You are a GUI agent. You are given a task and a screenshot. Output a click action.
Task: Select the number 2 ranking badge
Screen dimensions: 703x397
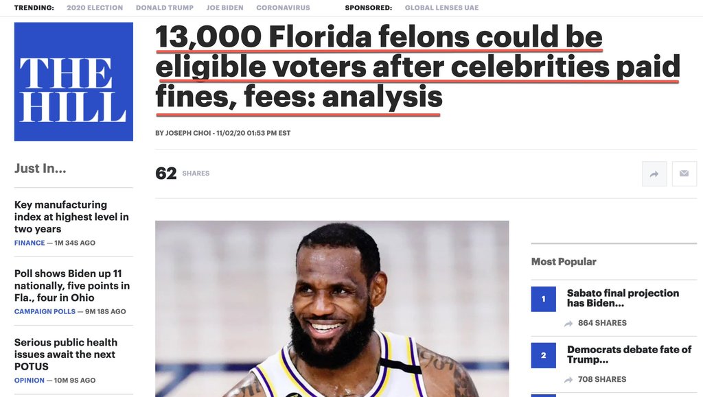544,355
